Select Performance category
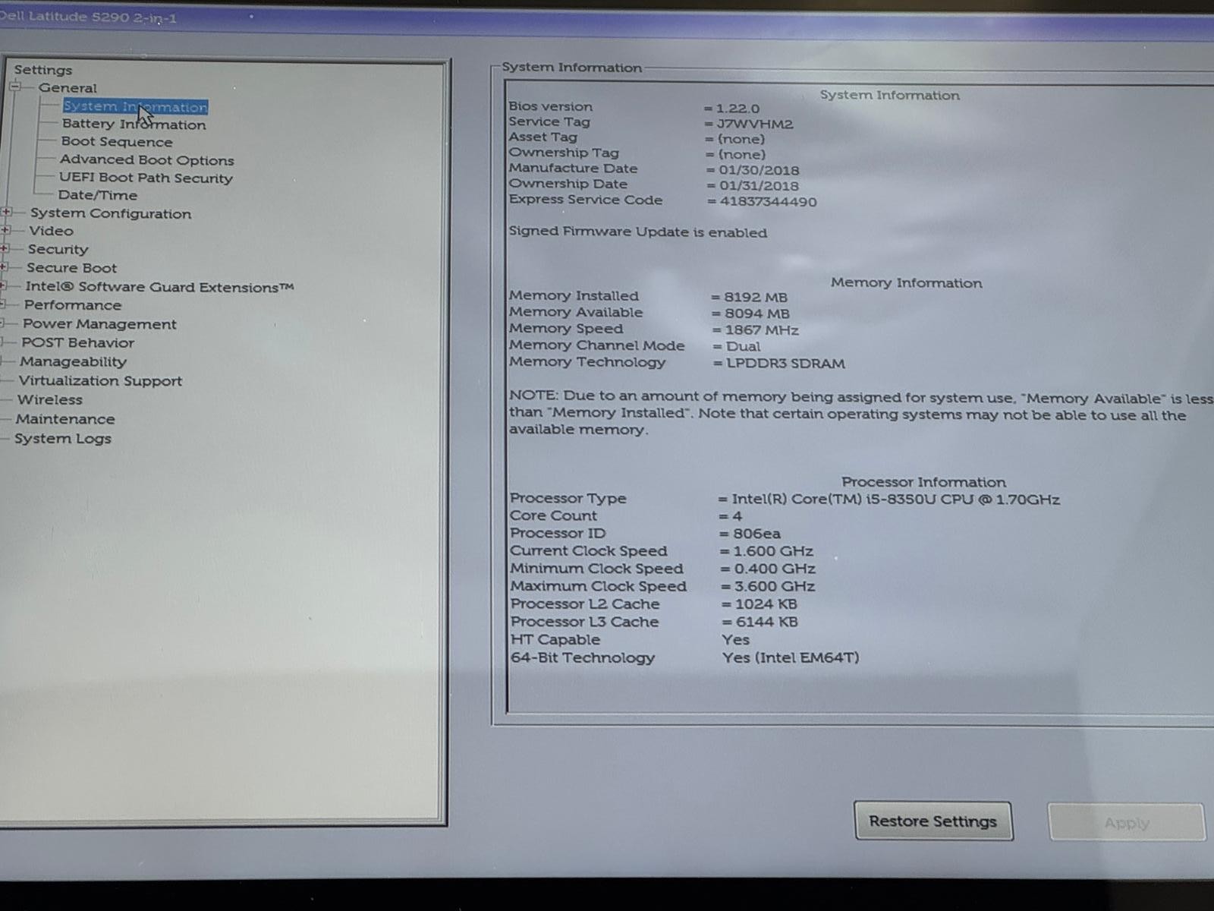Screen dimensions: 1214x911 click(x=73, y=305)
